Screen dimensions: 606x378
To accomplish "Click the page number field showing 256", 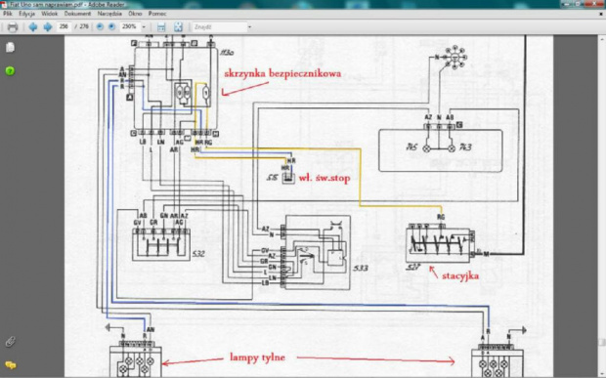I will (64, 26).
